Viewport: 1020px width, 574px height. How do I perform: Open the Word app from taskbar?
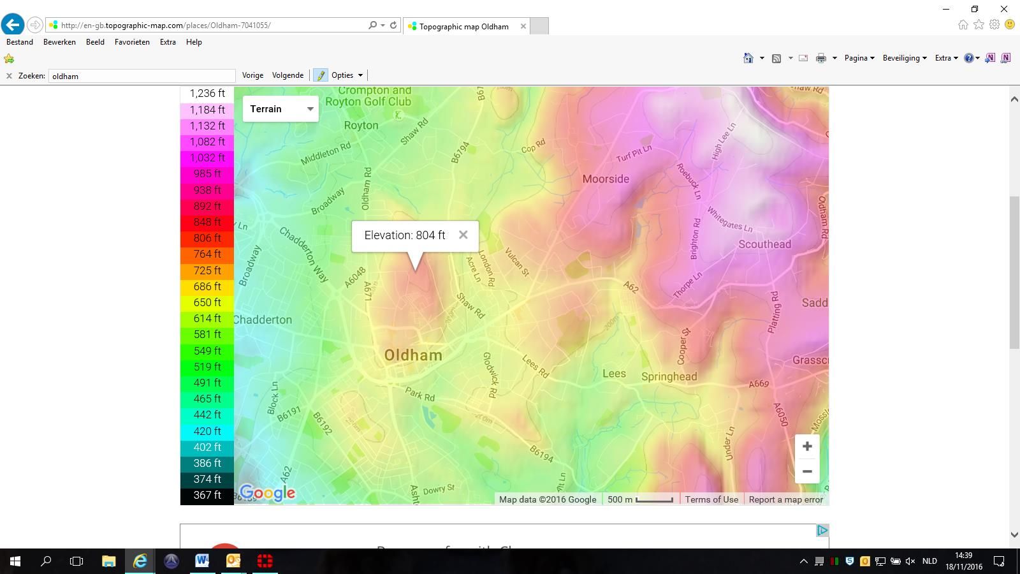pos(202,561)
